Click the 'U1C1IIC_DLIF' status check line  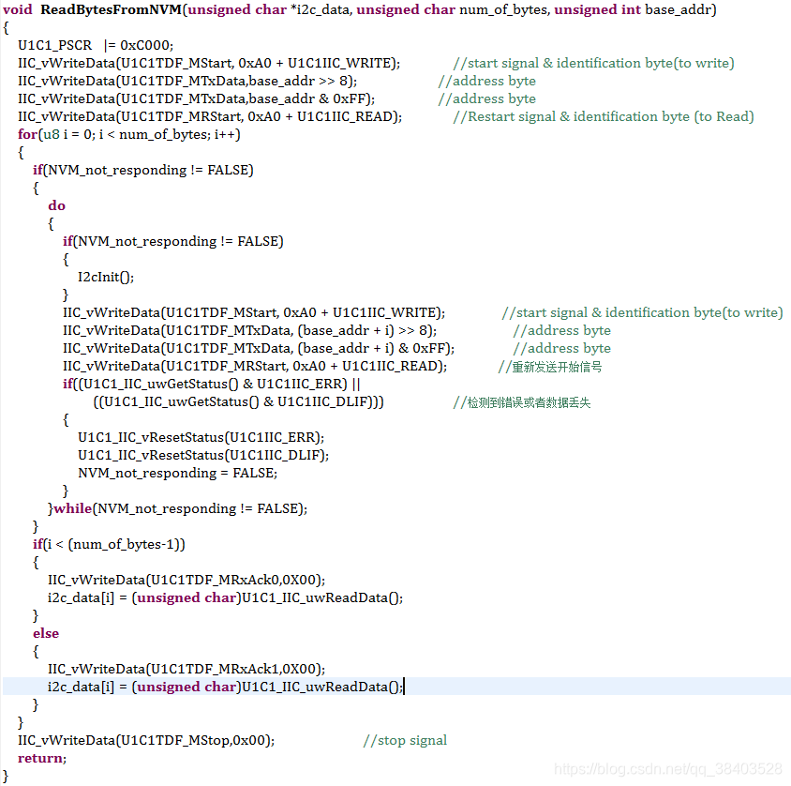click(239, 402)
